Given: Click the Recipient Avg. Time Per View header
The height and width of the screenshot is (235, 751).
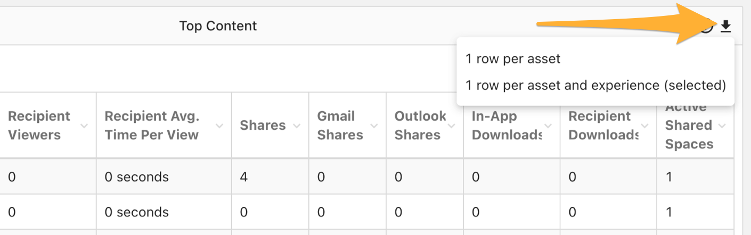Looking at the screenshot, I should [x=152, y=125].
